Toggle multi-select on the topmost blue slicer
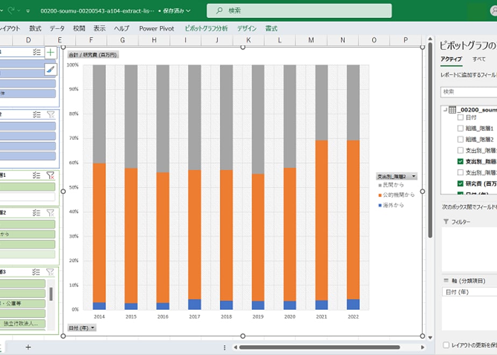 pos(37,52)
